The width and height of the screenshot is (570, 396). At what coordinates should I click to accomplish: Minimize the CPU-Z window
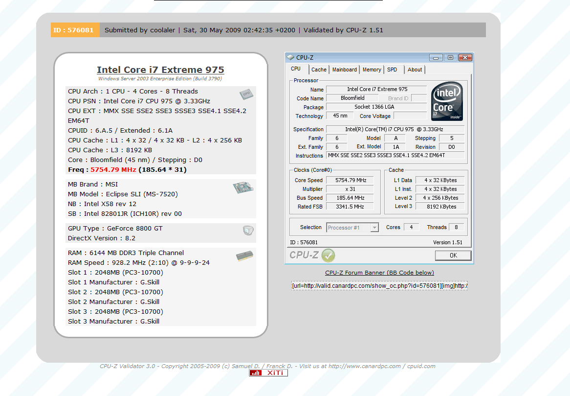click(436, 57)
